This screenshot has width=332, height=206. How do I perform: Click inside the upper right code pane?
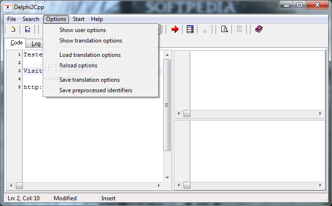tap(257, 80)
